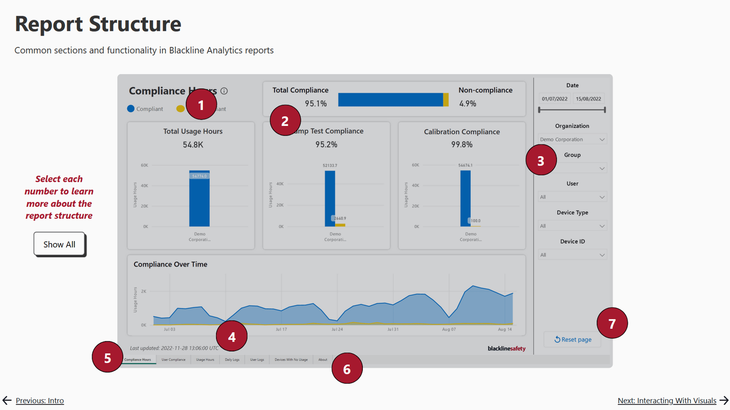Select marker 7 above Reset page

click(x=612, y=323)
